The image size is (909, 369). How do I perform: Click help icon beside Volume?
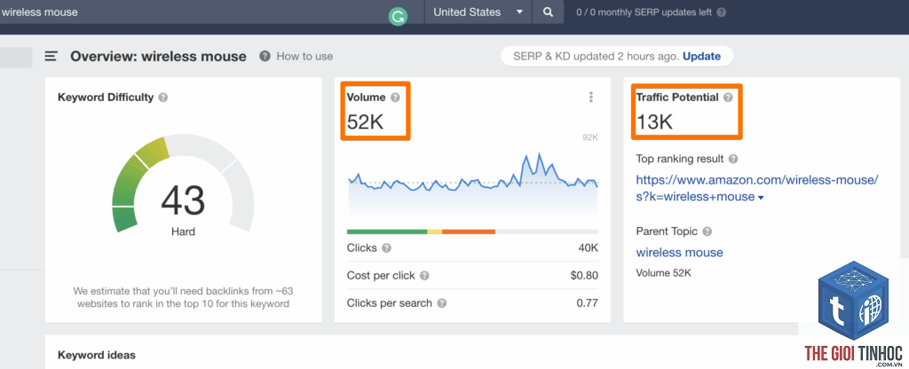395,98
